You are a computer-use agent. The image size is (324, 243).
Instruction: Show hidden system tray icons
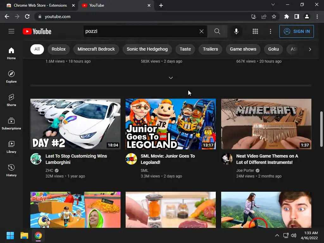(277, 235)
